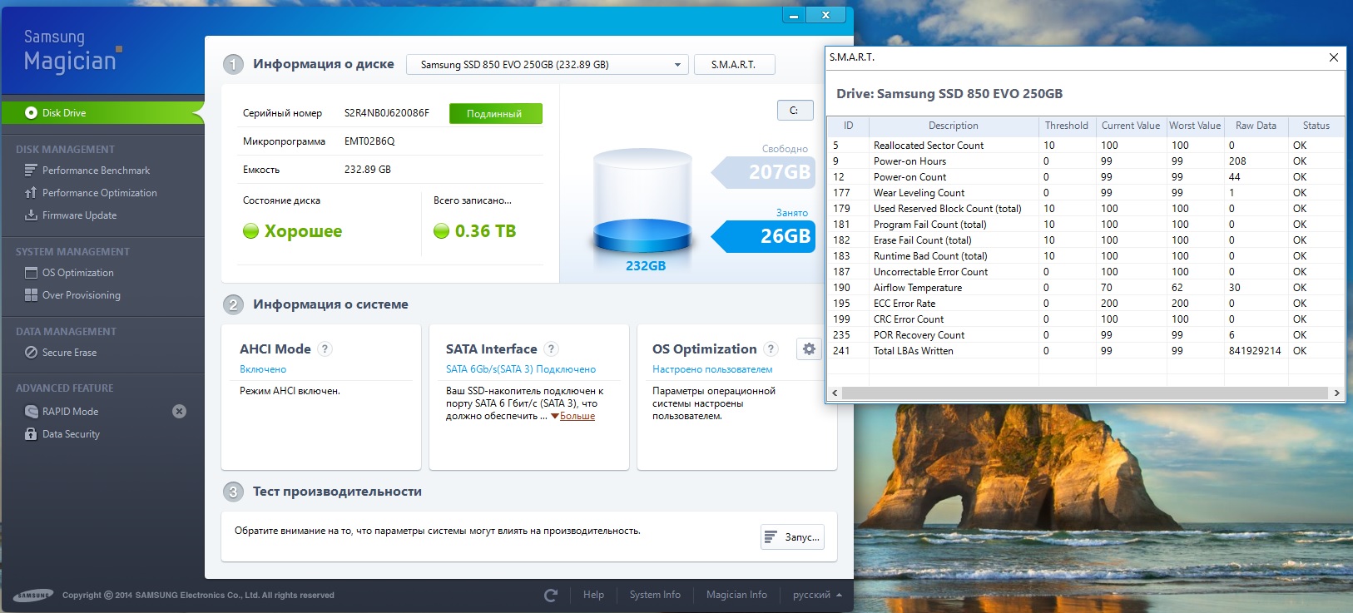Click the Threshold column header

tap(1067, 126)
